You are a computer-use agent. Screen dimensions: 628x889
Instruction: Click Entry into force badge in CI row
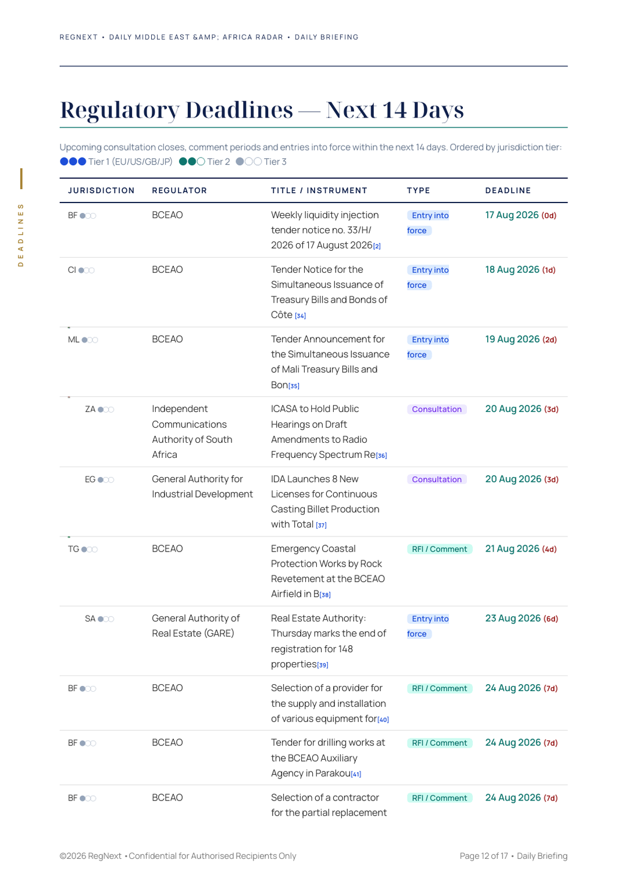coord(429,278)
